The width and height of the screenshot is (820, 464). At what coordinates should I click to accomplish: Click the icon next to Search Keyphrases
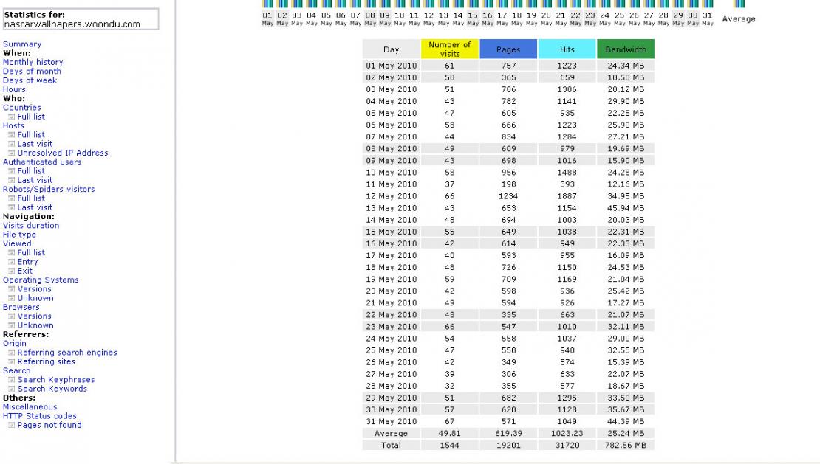12,380
